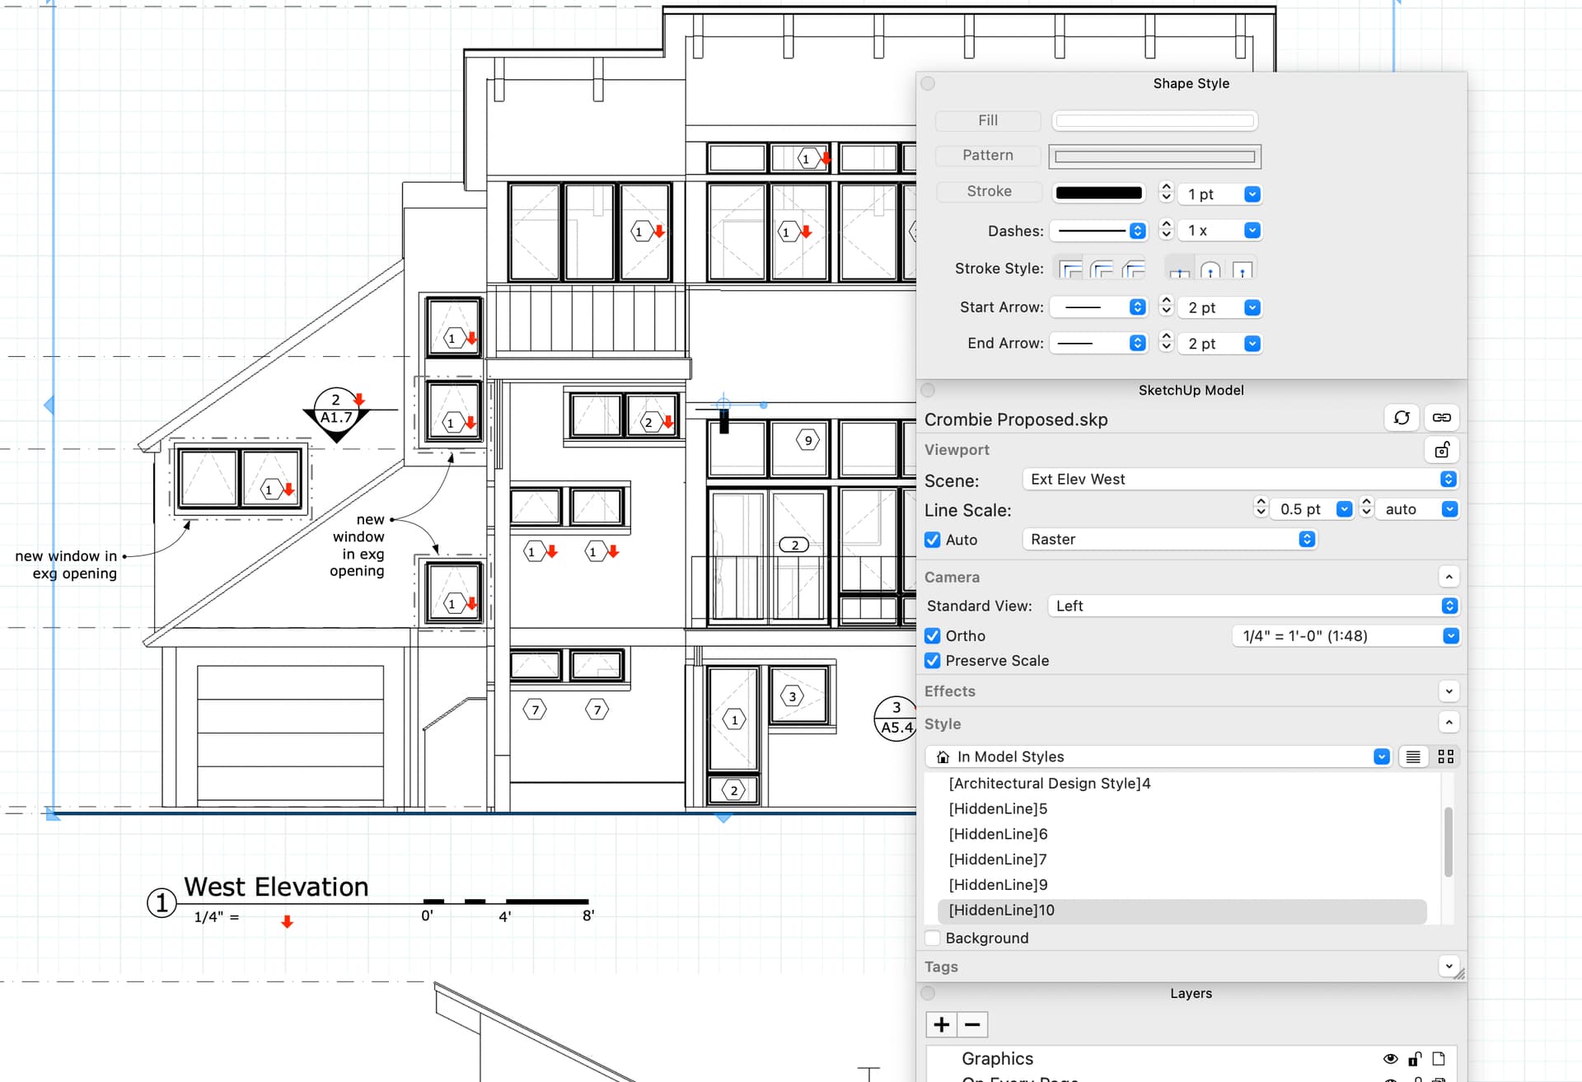Select the bevel corner stroke style
This screenshot has height=1082, width=1582.
[x=1133, y=268]
